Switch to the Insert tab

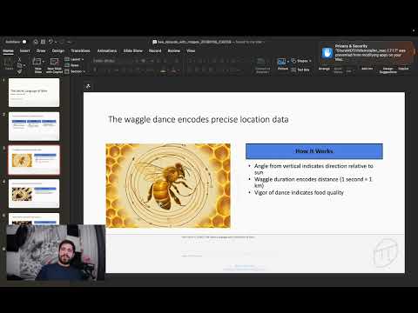coord(24,50)
